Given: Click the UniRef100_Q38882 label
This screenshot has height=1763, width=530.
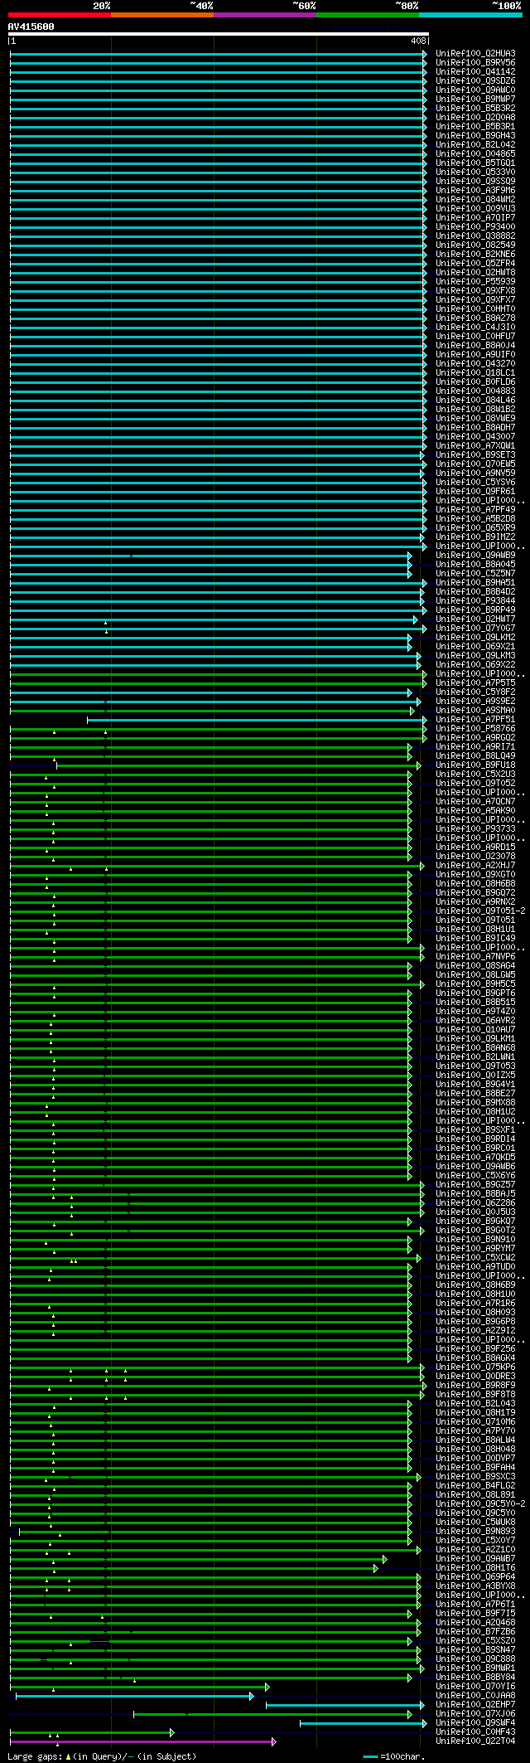Looking at the screenshot, I should click(x=475, y=236).
